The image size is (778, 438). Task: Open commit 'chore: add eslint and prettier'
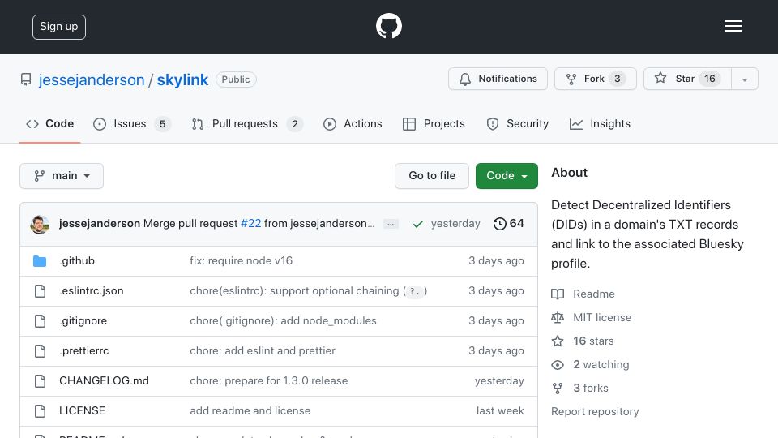pos(263,350)
